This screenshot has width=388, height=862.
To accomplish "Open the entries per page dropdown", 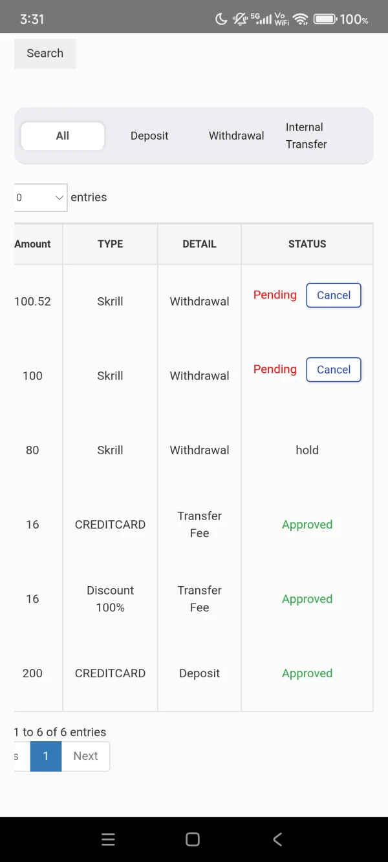I will (41, 198).
